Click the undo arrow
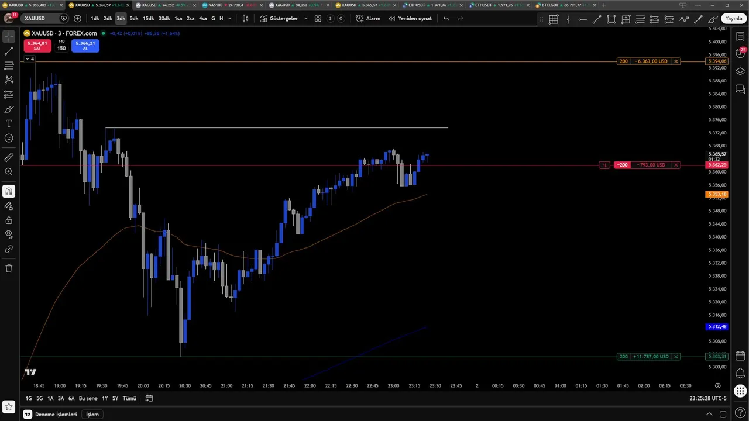Screen dimensions: 749x421 point(446,18)
